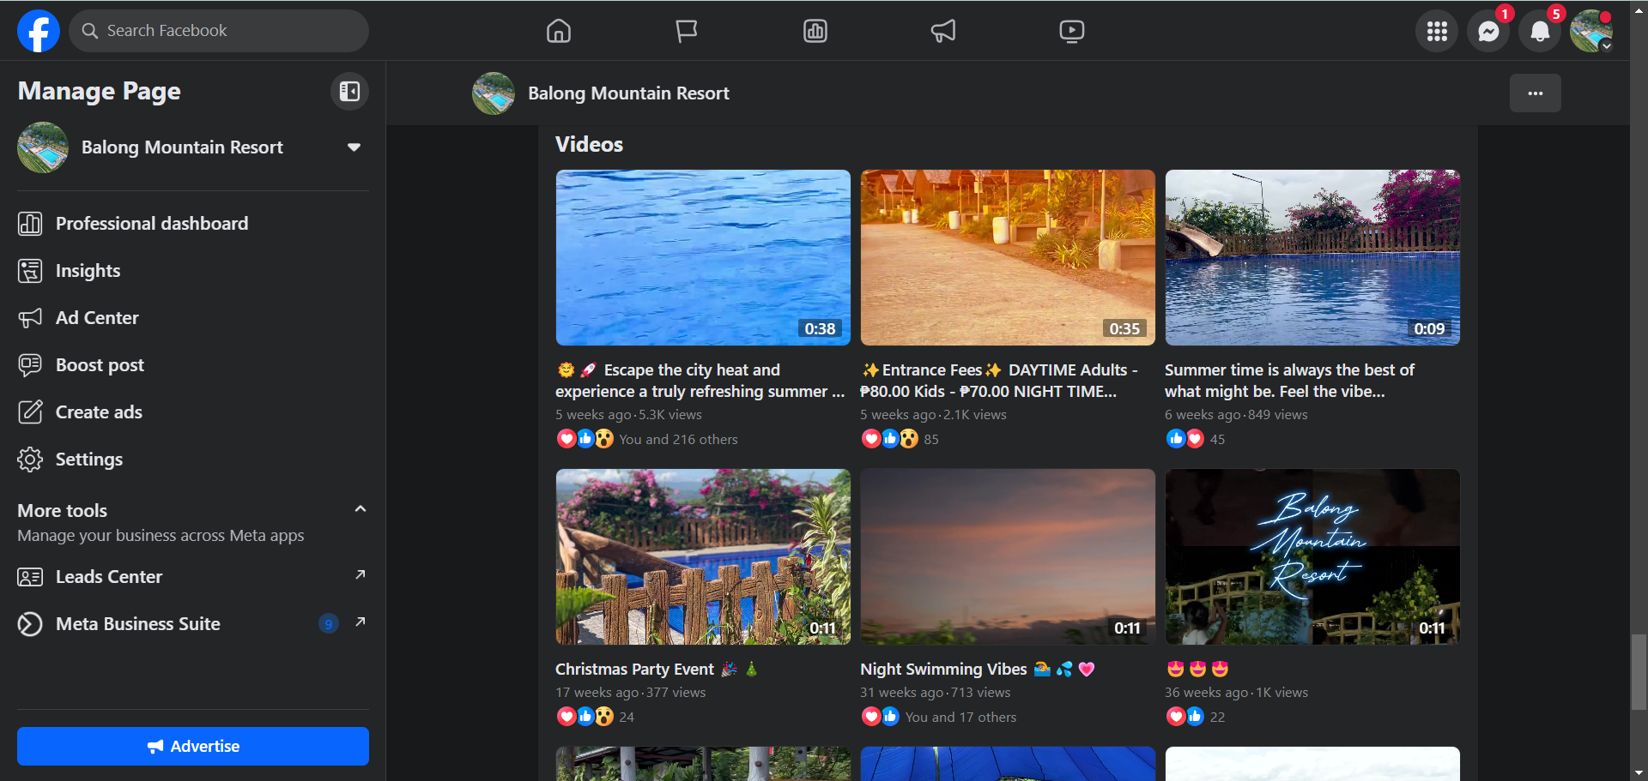Play the 0:35 resort pathway video thumbnail

coord(1008,257)
